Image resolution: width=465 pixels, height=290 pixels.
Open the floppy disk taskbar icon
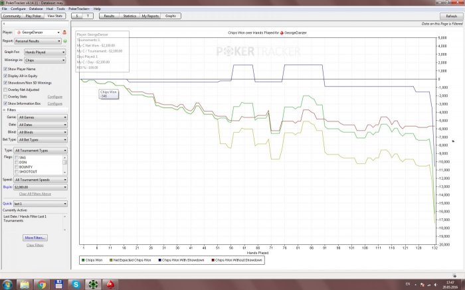[x=58, y=284]
